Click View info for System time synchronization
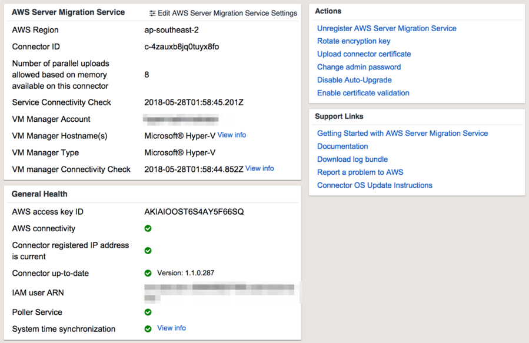The width and height of the screenshot is (529, 343). 171,328
